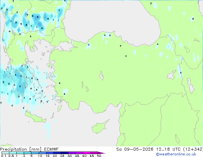Screen dimensions: 203x157
Task: Click the date "09-05-2026" text
Action: (x=139, y=149)
